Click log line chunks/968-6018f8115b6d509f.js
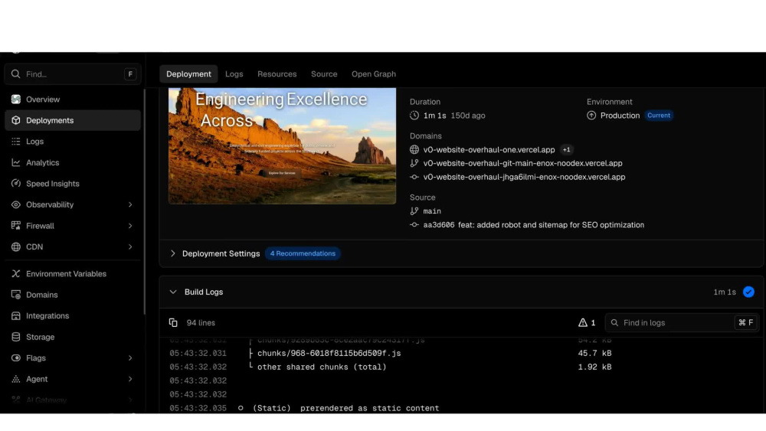 [x=329, y=353]
